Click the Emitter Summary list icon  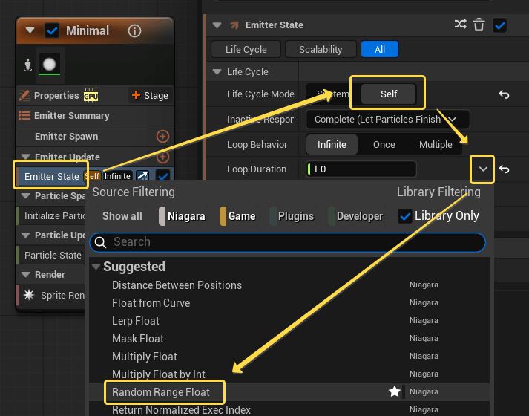[x=24, y=115]
